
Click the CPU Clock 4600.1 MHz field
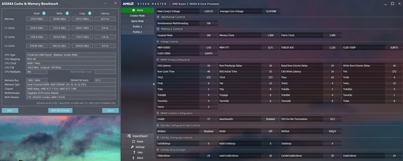coord(71,63)
